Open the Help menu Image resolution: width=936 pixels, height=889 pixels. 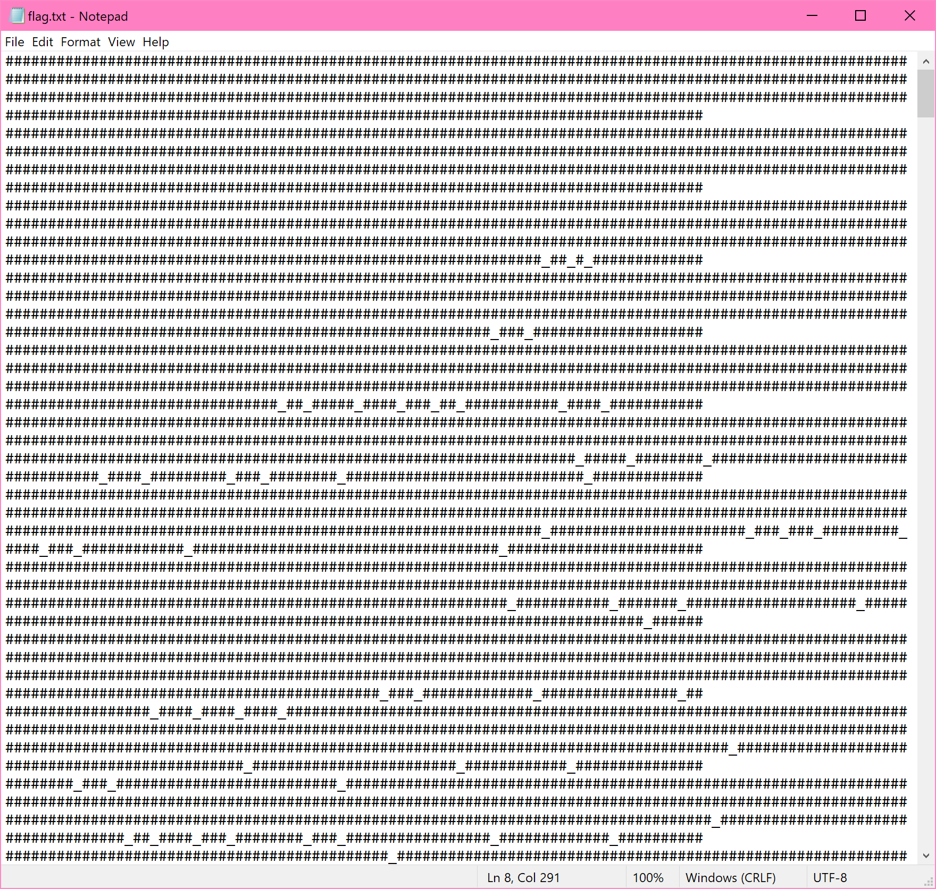pyautogui.click(x=155, y=42)
